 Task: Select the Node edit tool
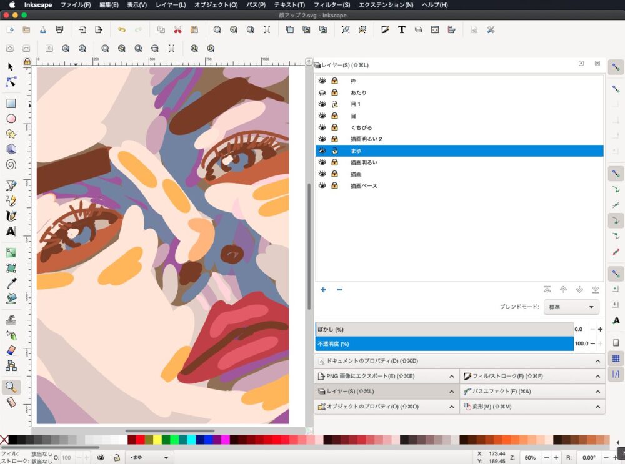coord(11,82)
